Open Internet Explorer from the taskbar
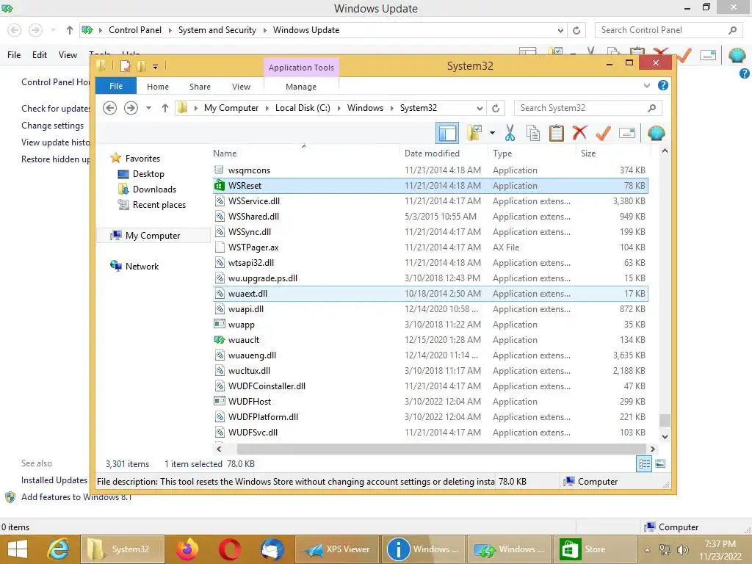Viewport: 752px width, 564px height. 59,549
